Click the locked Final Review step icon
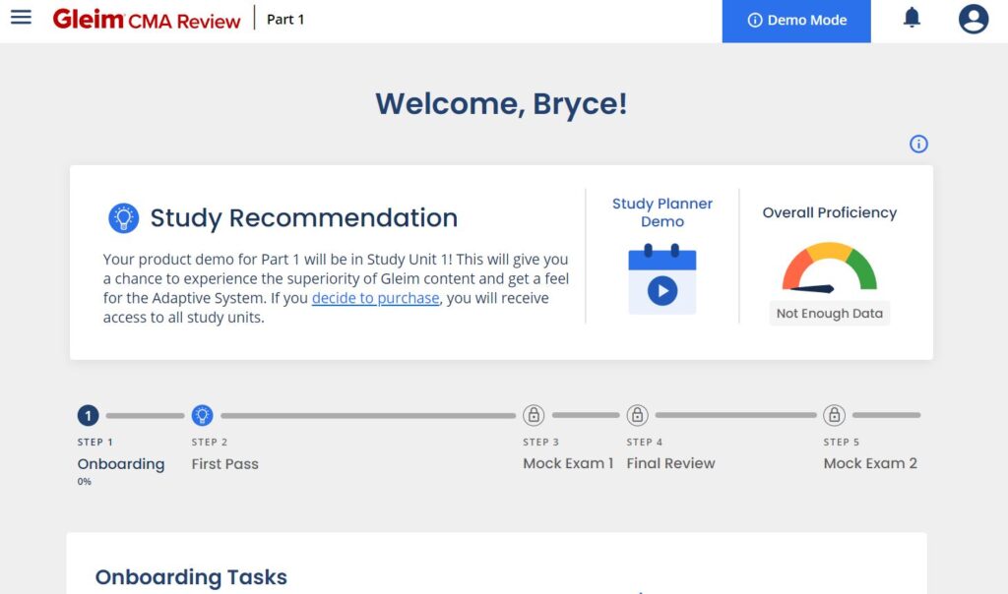Image resolution: width=1008 pixels, height=594 pixels. point(635,414)
